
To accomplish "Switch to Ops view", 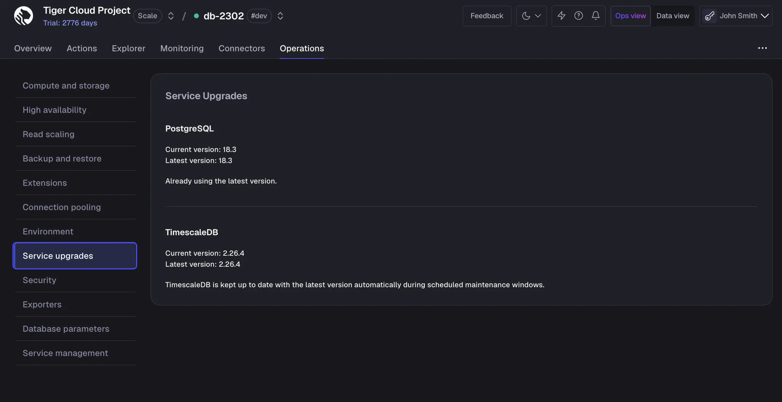I will pos(630,16).
